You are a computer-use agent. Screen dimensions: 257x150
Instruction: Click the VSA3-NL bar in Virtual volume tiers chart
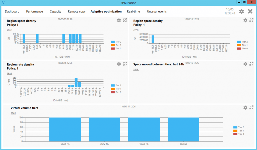click(144, 129)
